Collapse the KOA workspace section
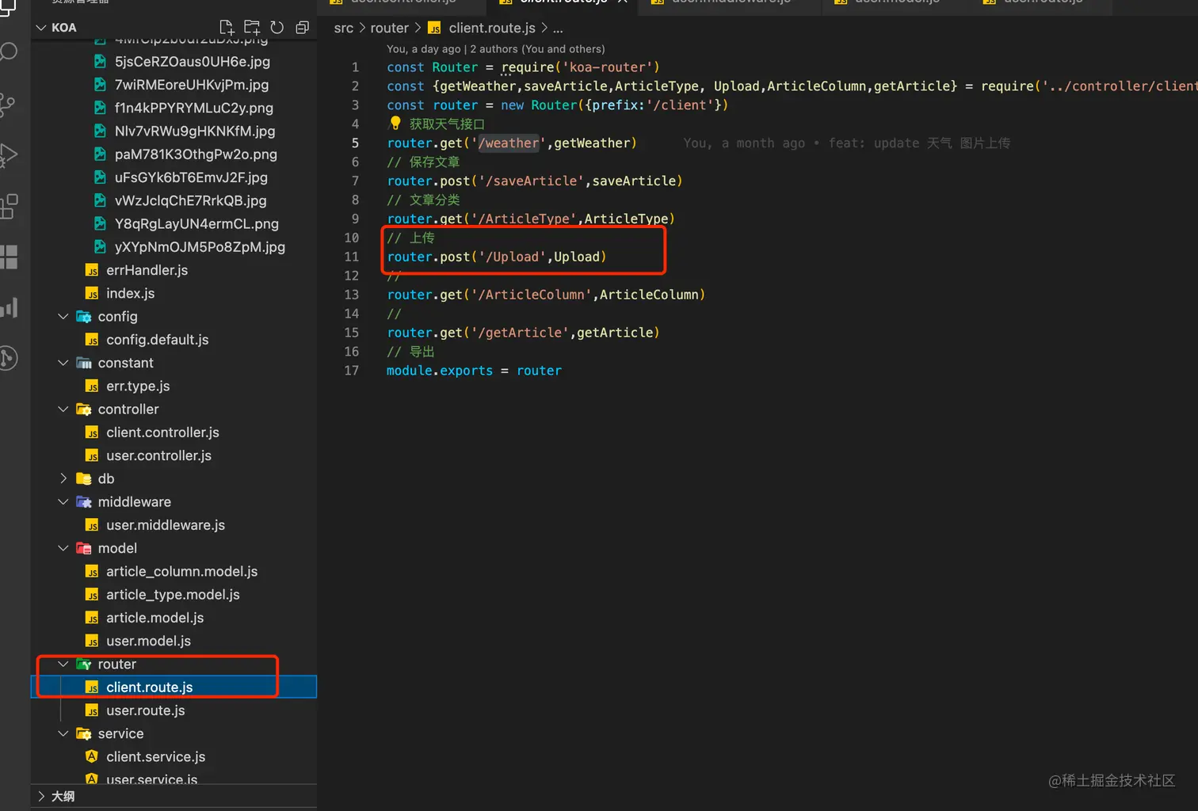The width and height of the screenshot is (1198, 811). (x=41, y=28)
